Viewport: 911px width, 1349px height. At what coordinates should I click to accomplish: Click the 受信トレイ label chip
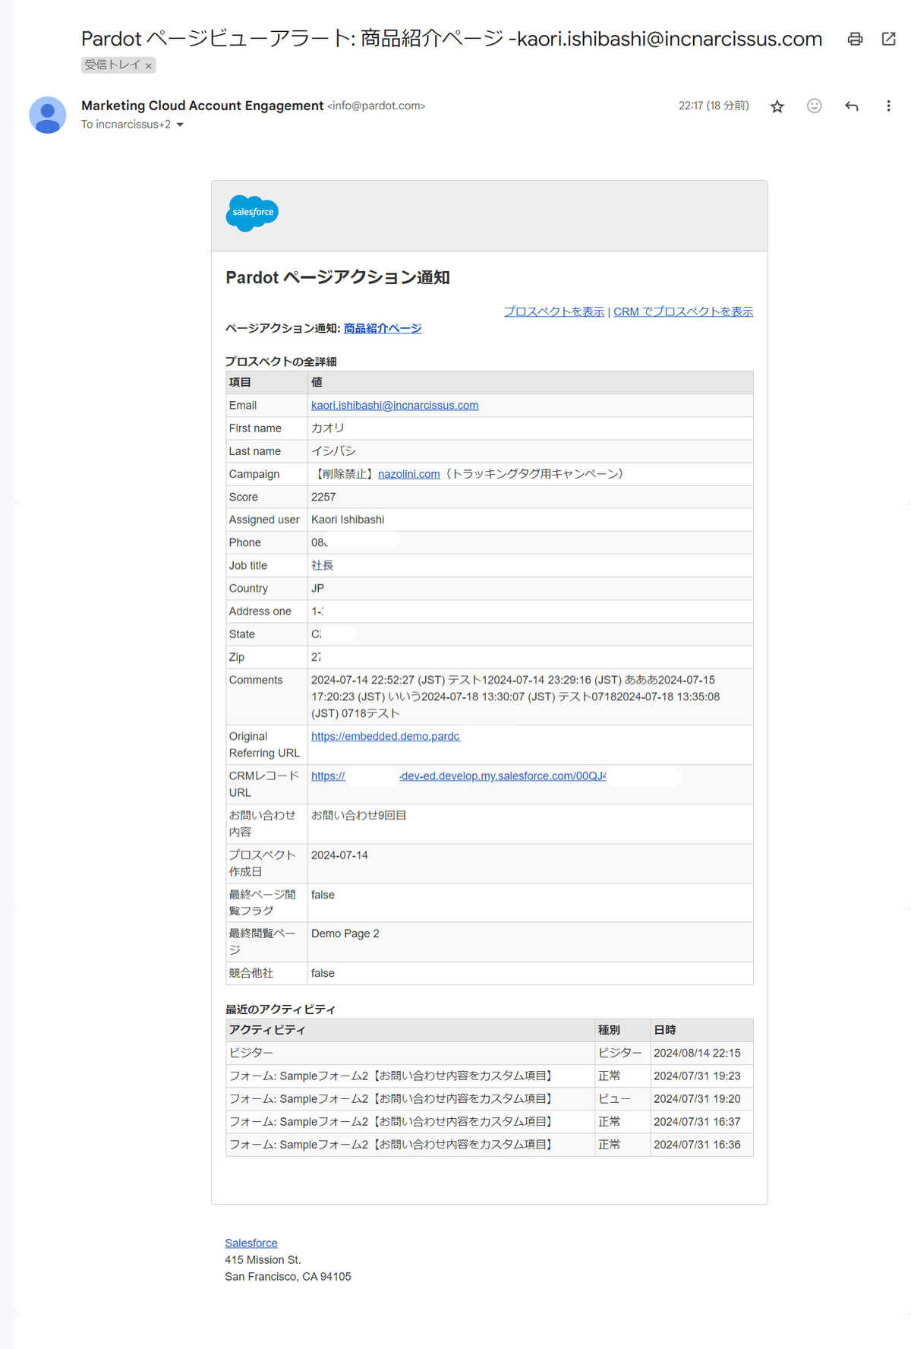pyautogui.click(x=112, y=65)
